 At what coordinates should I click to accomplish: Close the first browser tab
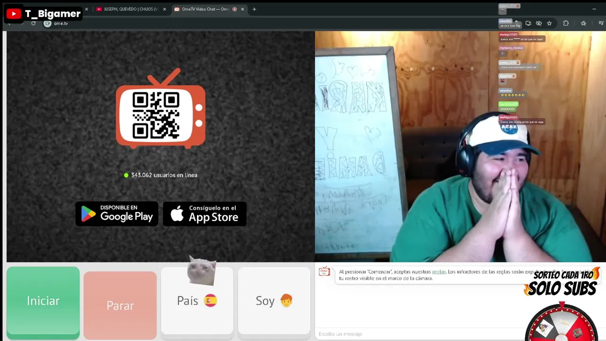pyautogui.click(x=86, y=9)
